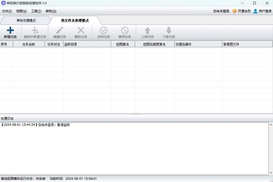Click the 抠图算法 column header
The height and width of the screenshot is (182, 273).
(123, 44)
